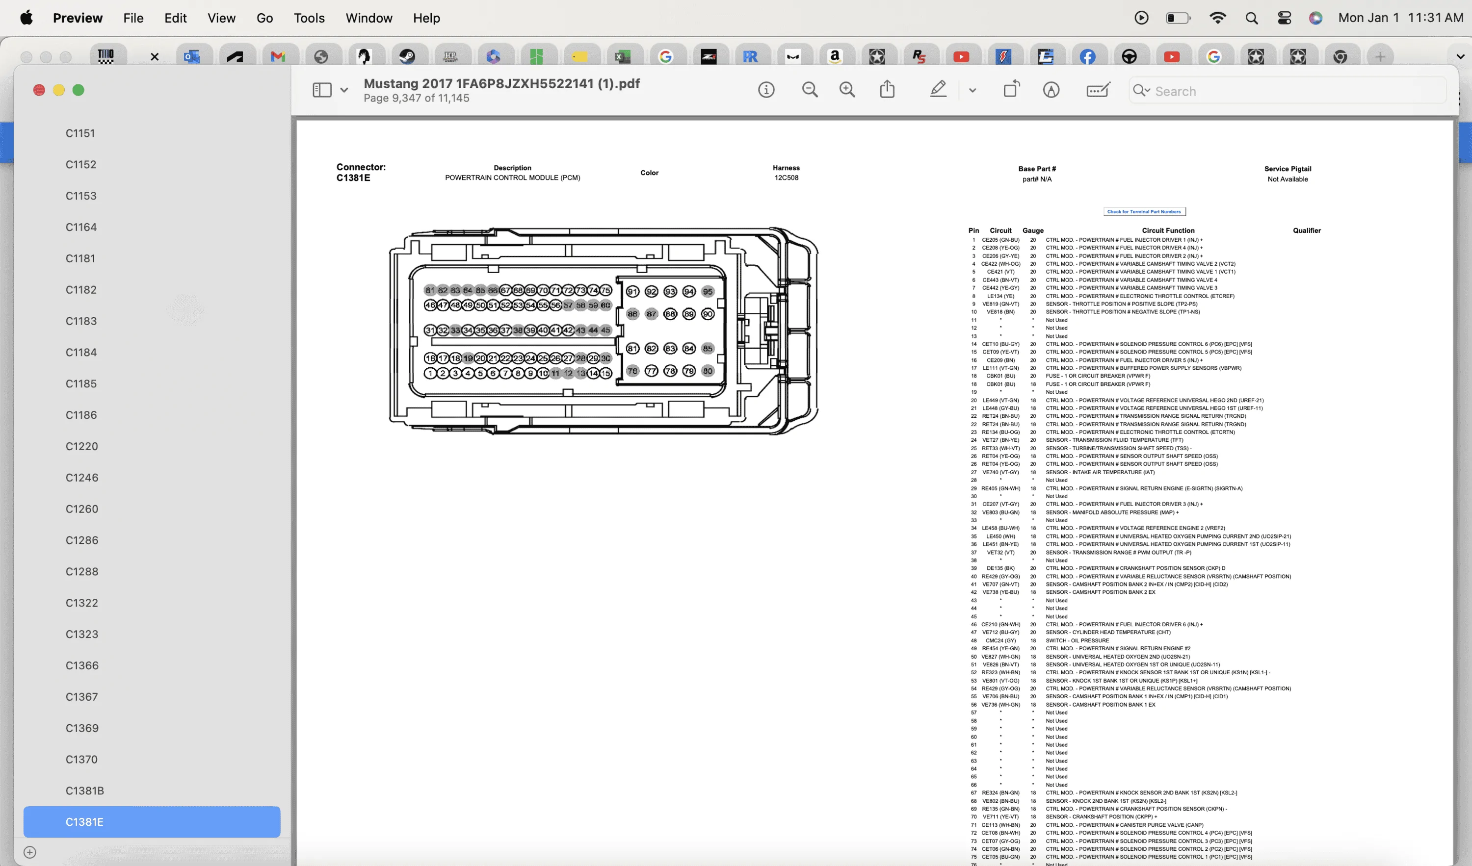Screen dimensions: 1472x866
Task: Open Control Center in menu bar
Action: pyautogui.click(x=1284, y=18)
